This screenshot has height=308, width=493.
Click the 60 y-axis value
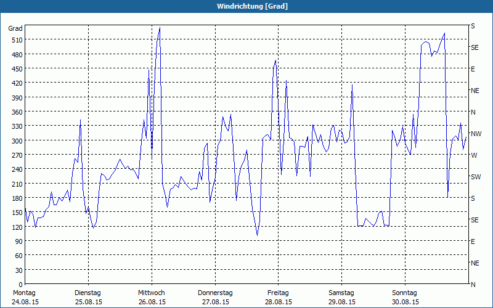tap(19, 256)
